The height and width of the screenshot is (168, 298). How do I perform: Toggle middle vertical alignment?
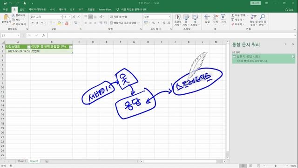(x=90, y=17)
